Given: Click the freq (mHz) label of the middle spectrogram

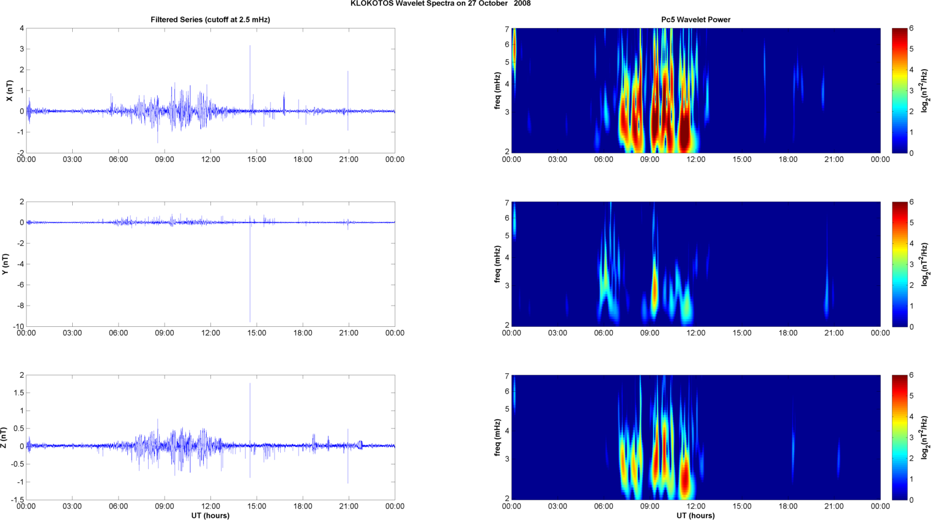Looking at the screenshot, I should point(497,264).
